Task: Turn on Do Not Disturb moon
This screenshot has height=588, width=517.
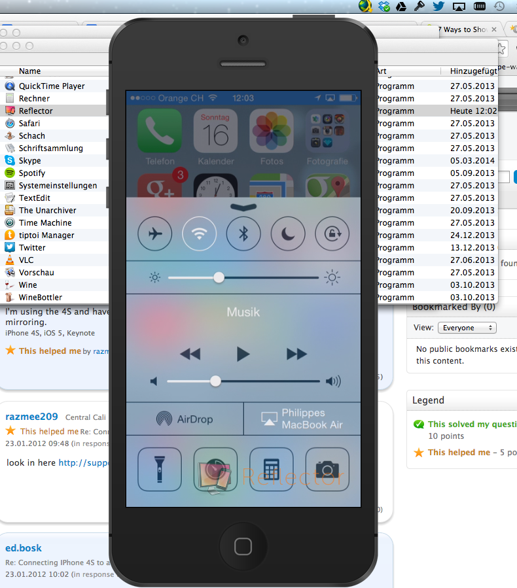Action: (x=288, y=233)
